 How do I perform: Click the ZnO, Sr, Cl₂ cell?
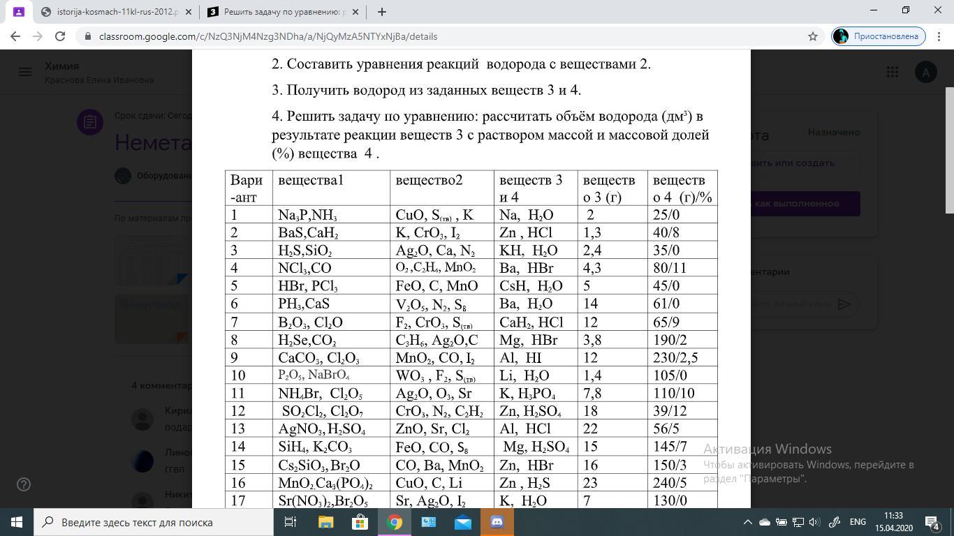[442, 429]
